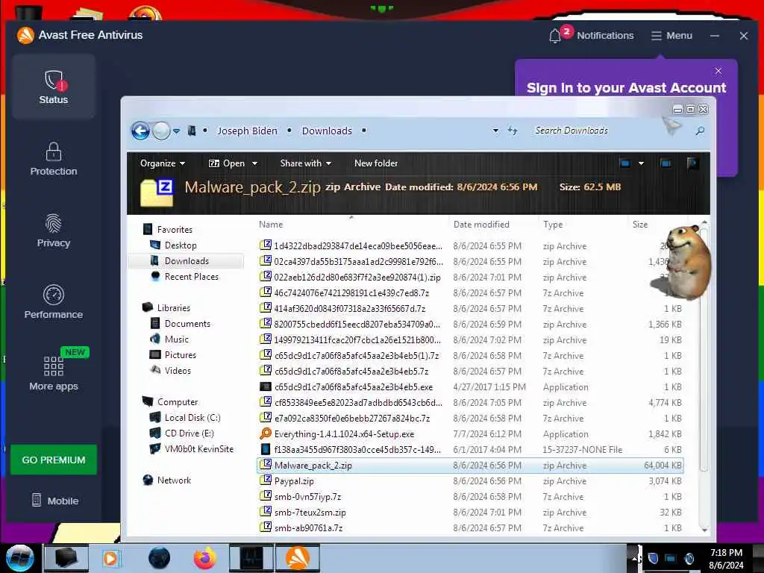
Task: Expand the address bar history dropdown
Action: coord(495,131)
